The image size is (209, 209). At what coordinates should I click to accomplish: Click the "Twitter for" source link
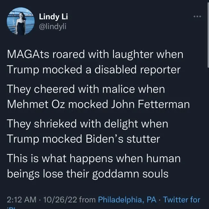click(182, 200)
